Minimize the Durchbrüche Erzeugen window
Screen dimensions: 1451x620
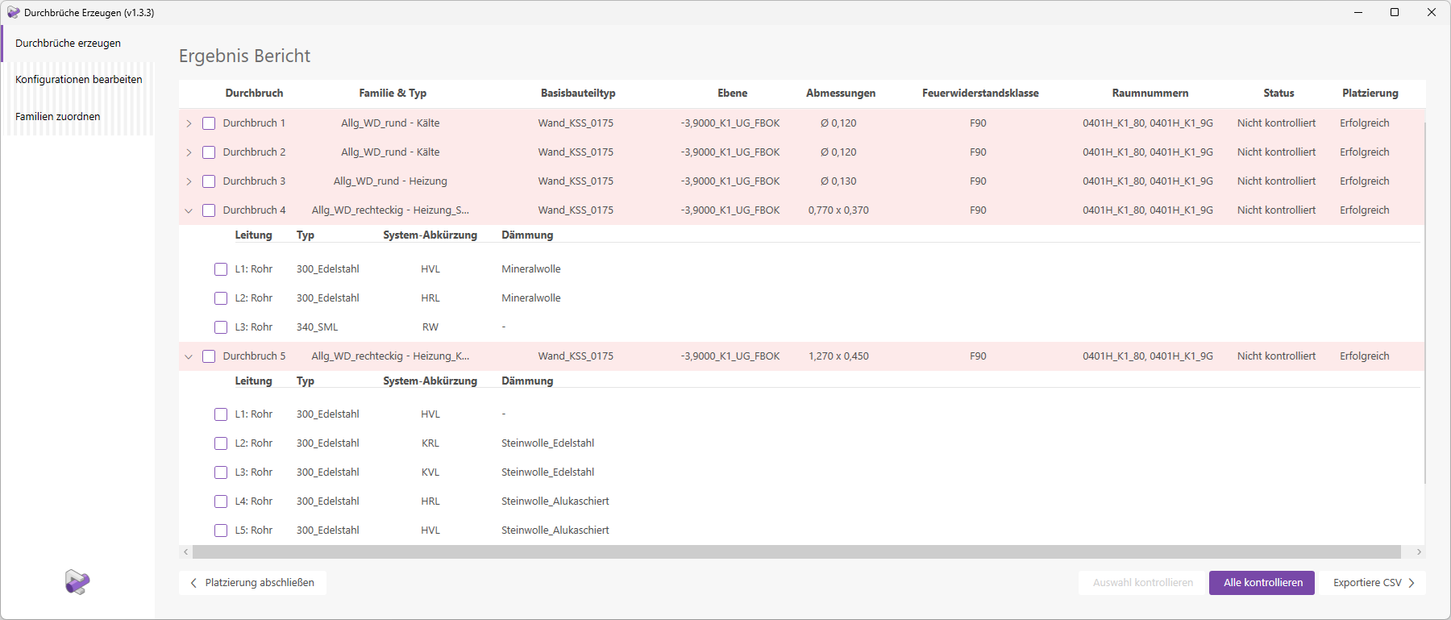pos(1358,12)
